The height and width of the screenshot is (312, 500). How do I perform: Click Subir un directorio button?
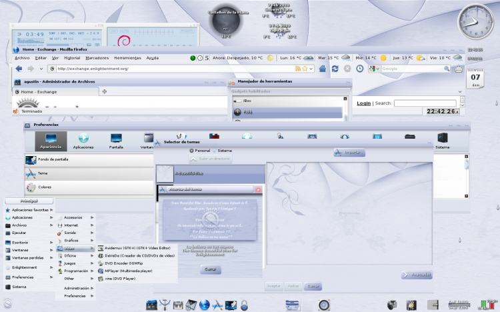pyautogui.click(x=211, y=159)
